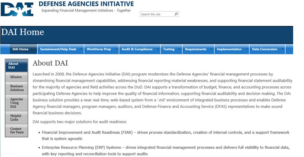Image resolution: width=304 pixels, height=157 pixels.
Task: Click the search magnifier icon
Action: click(x=176, y=14)
